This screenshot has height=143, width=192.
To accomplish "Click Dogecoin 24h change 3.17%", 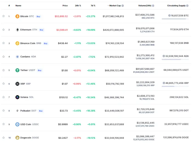I will point(77,138).
